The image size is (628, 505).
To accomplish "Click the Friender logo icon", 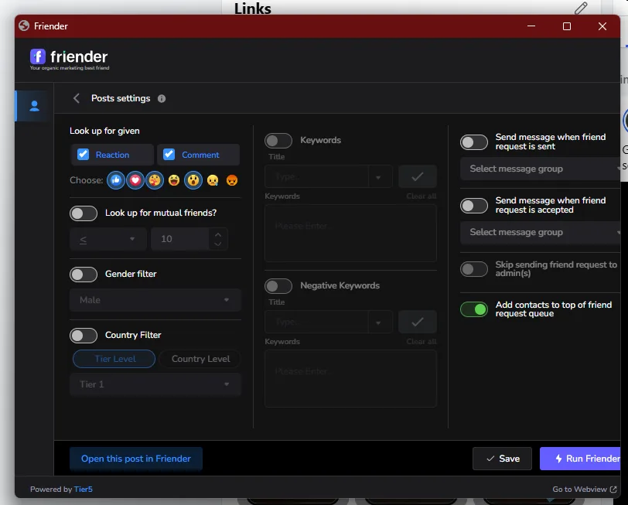I will point(38,56).
